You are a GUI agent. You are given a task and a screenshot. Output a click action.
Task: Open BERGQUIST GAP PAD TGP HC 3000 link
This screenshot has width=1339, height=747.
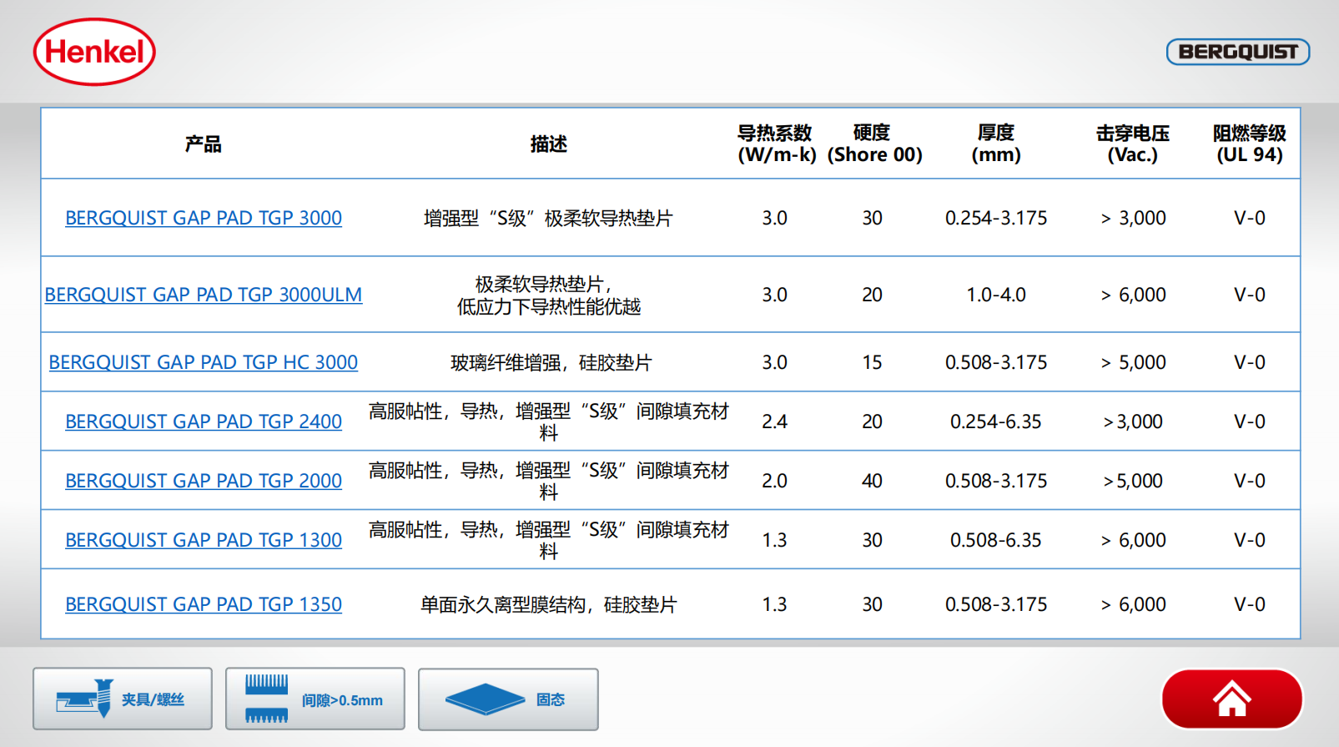[204, 362]
